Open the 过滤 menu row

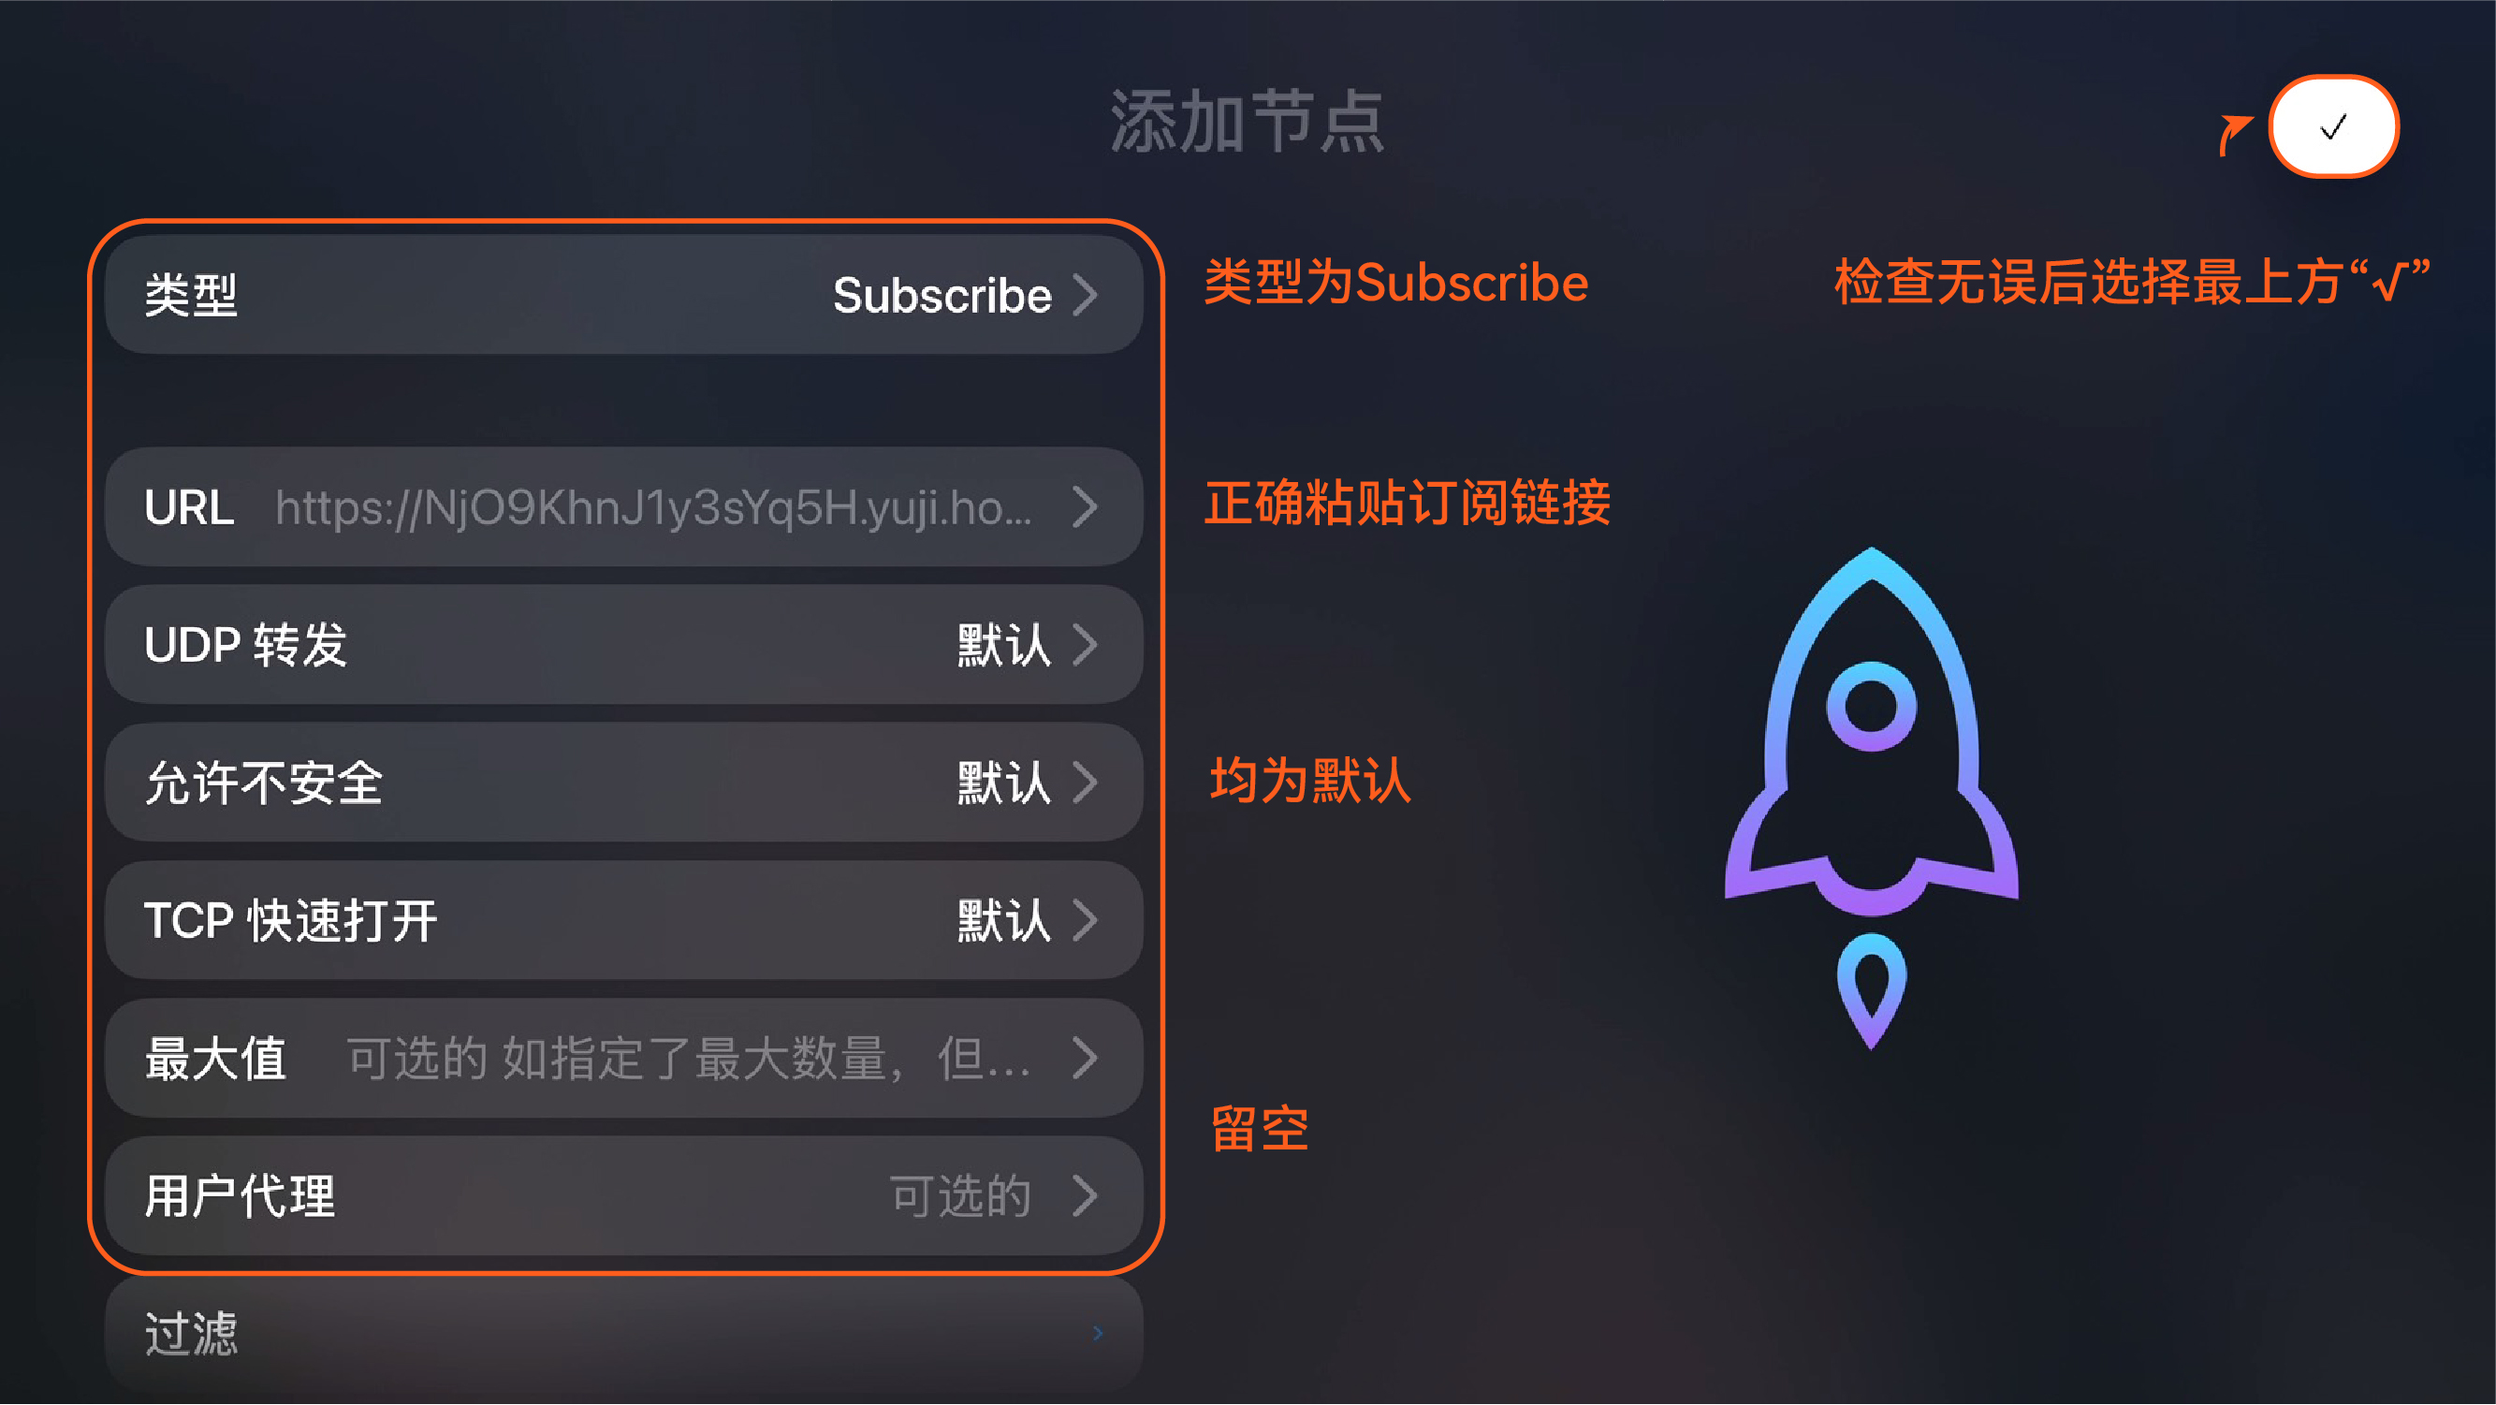(x=624, y=1333)
